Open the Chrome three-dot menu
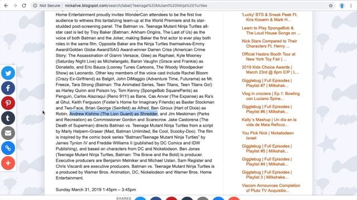This screenshot has width=357, height=200. (351, 6)
